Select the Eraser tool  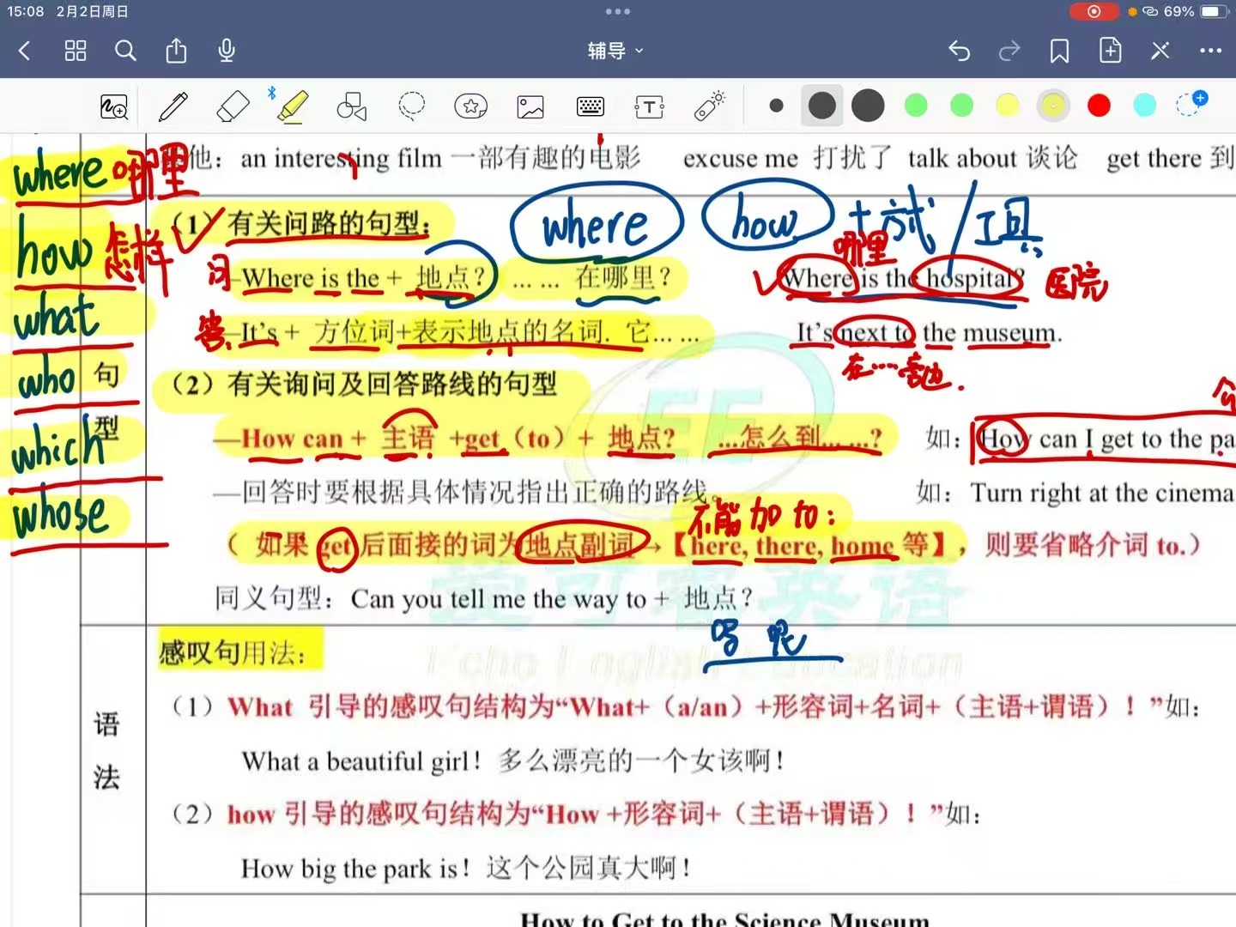coord(233,106)
